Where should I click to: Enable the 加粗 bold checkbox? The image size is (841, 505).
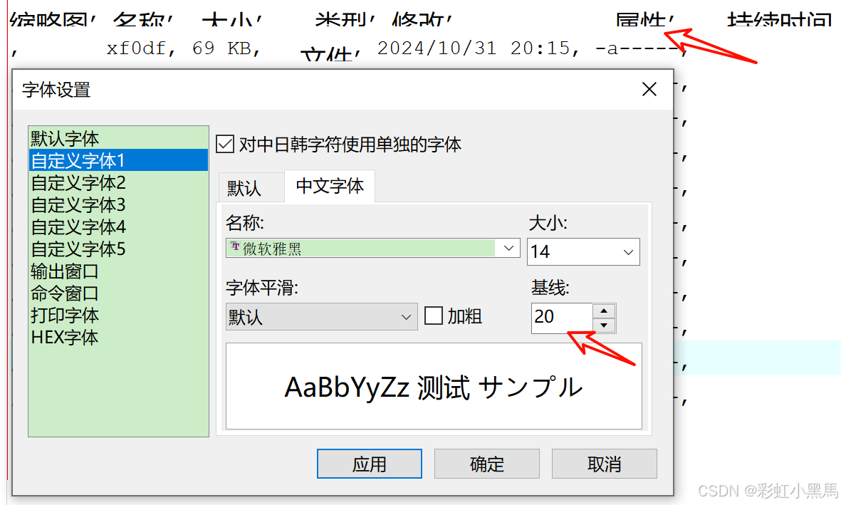(x=434, y=316)
